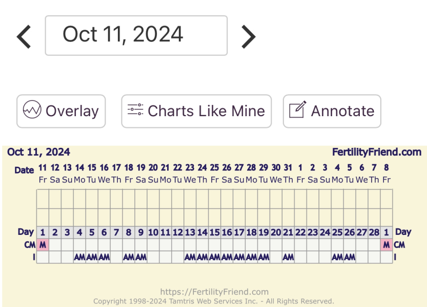Image resolution: width=427 pixels, height=307 pixels.
Task: Click the AM marker on cycle day 21
Action: coord(289,257)
